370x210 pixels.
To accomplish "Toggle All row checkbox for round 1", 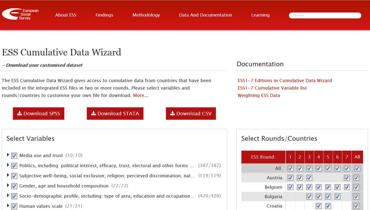I will pyautogui.click(x=290, y=168).
